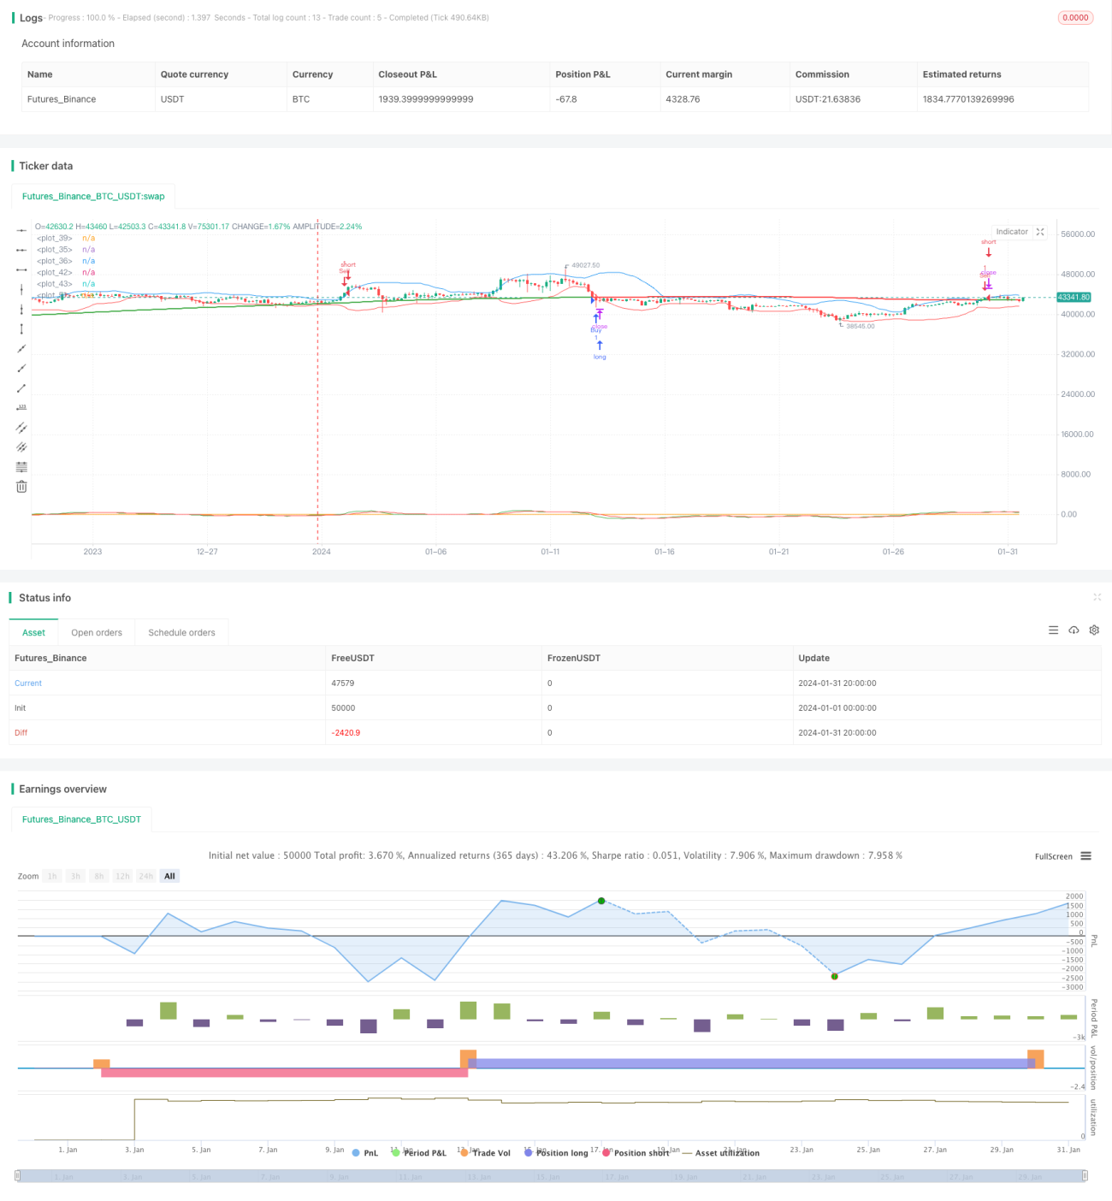The height and width of the screenshot is (1201, 1112).
Task: Set the chart zoom range to 1h
Action: 52,876
